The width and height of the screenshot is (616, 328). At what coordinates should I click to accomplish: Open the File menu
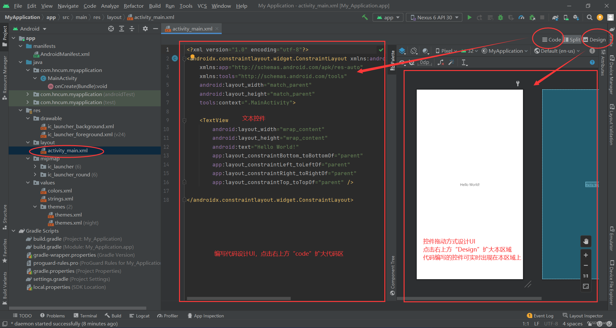(18, 6)
